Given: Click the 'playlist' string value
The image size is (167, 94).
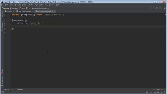Looking at the screenshot, I should [x=37, y=23].
